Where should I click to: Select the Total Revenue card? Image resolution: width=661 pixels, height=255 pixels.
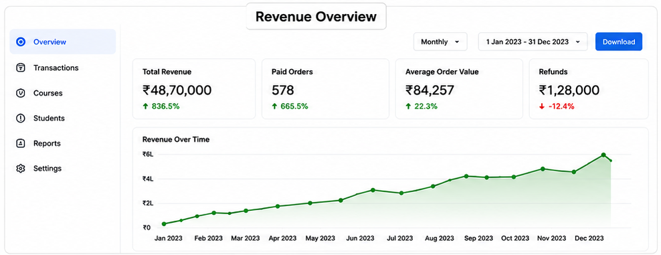[194, 89]
